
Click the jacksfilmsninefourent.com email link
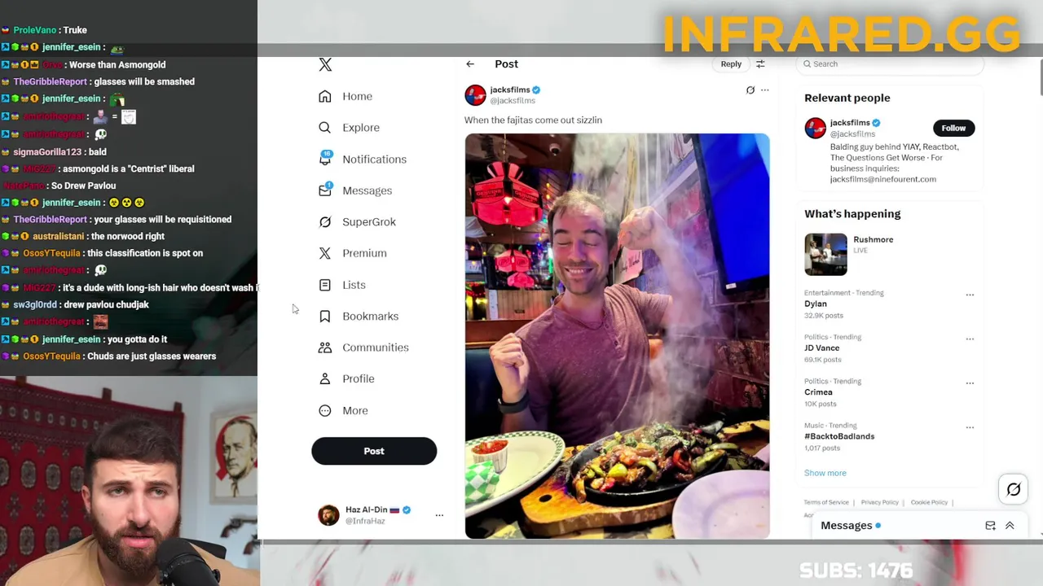[x=883, y=179]
